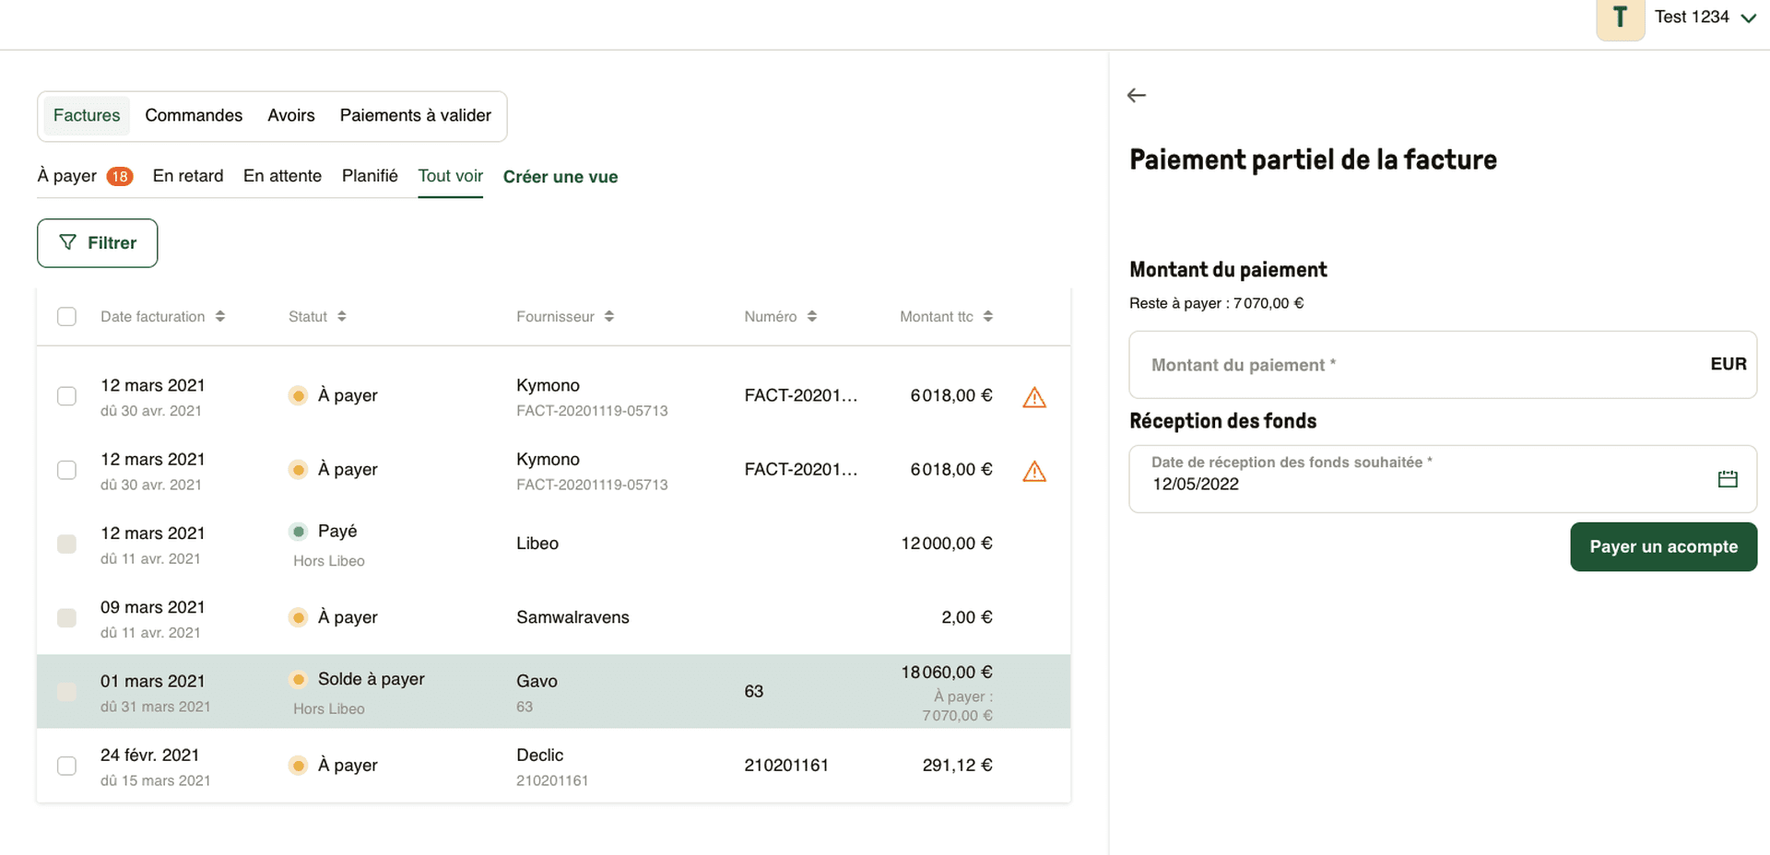Click the green Payé status dot

click(x=298, y=532)
